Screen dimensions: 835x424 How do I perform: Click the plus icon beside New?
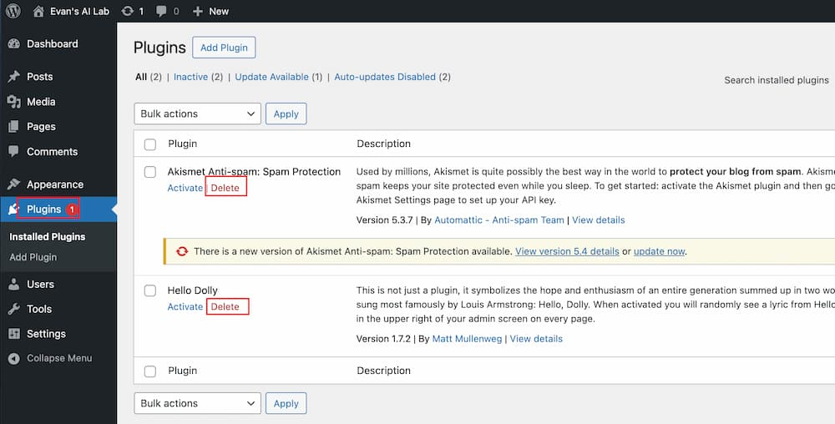pyautogui.click(x=198, y=11)
